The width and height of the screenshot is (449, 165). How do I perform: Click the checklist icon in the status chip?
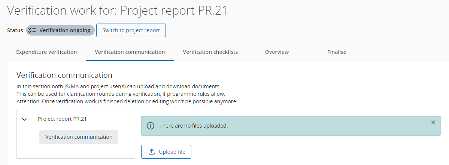coord(32,30)
